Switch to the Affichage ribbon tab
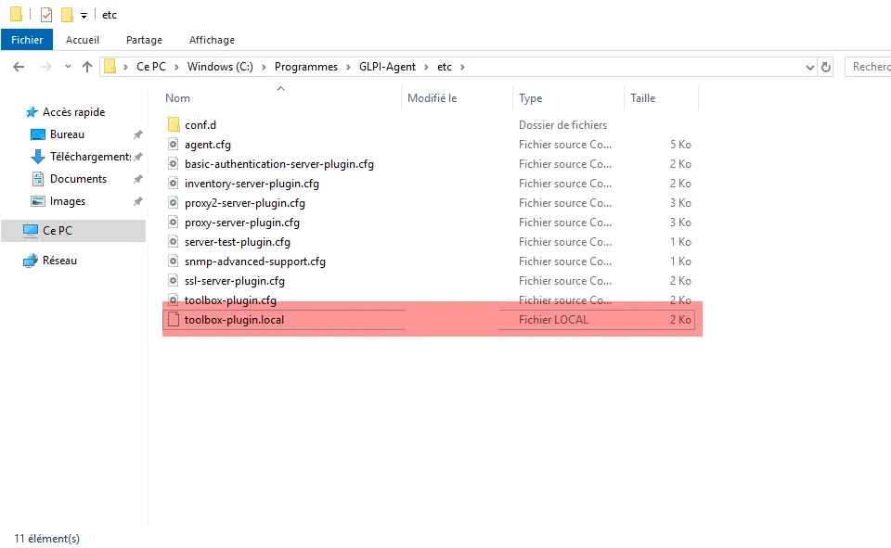Screen dimensions: 891x548 [x=212, y=40]
